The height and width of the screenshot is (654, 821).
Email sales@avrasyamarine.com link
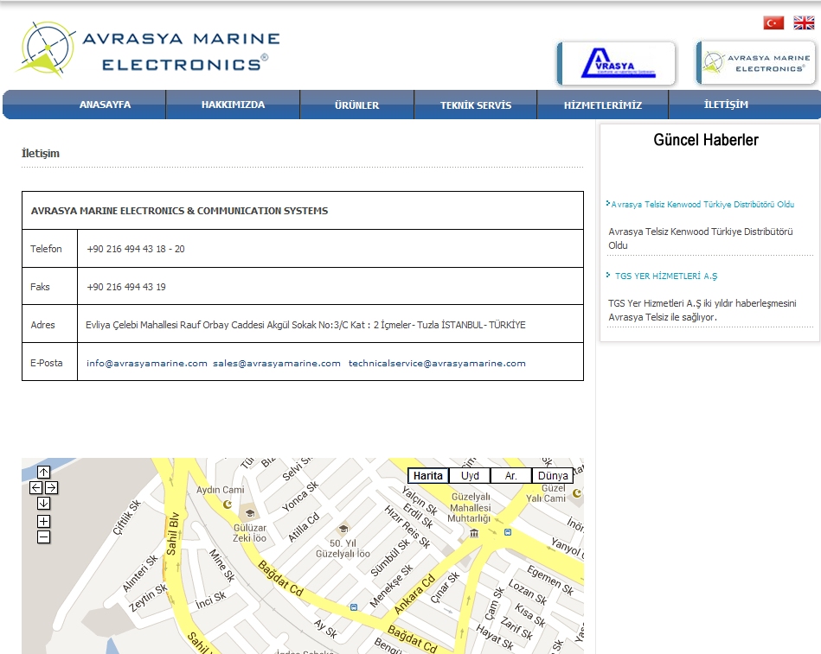[x=277, y=364]
